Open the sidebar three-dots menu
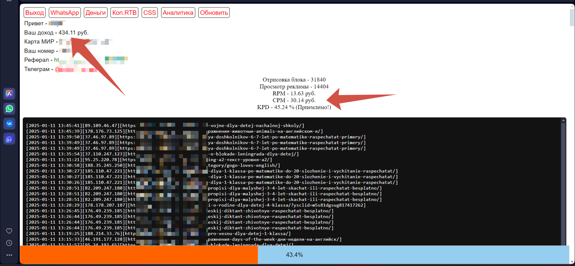This screenshot has height=266, width=575. [9, 255]
